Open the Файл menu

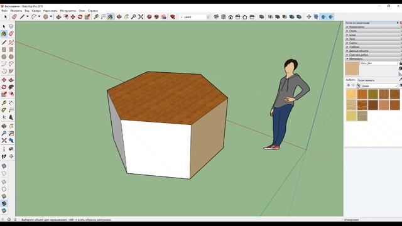point(4,11)
